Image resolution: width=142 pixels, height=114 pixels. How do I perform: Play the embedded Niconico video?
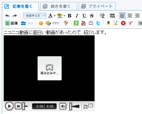coord(9,106)
